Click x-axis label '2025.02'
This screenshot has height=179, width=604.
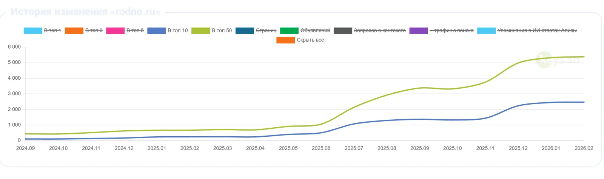coord(190,148)
